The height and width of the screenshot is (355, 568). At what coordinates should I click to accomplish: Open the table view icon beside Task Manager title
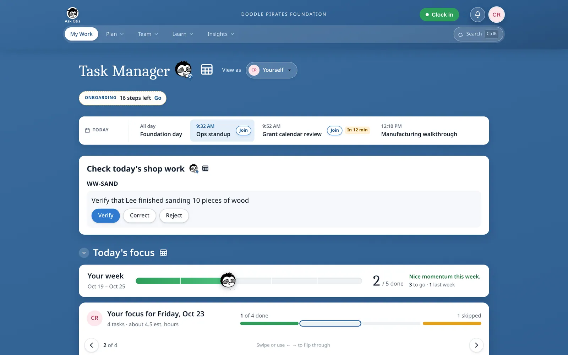(207, 70)
